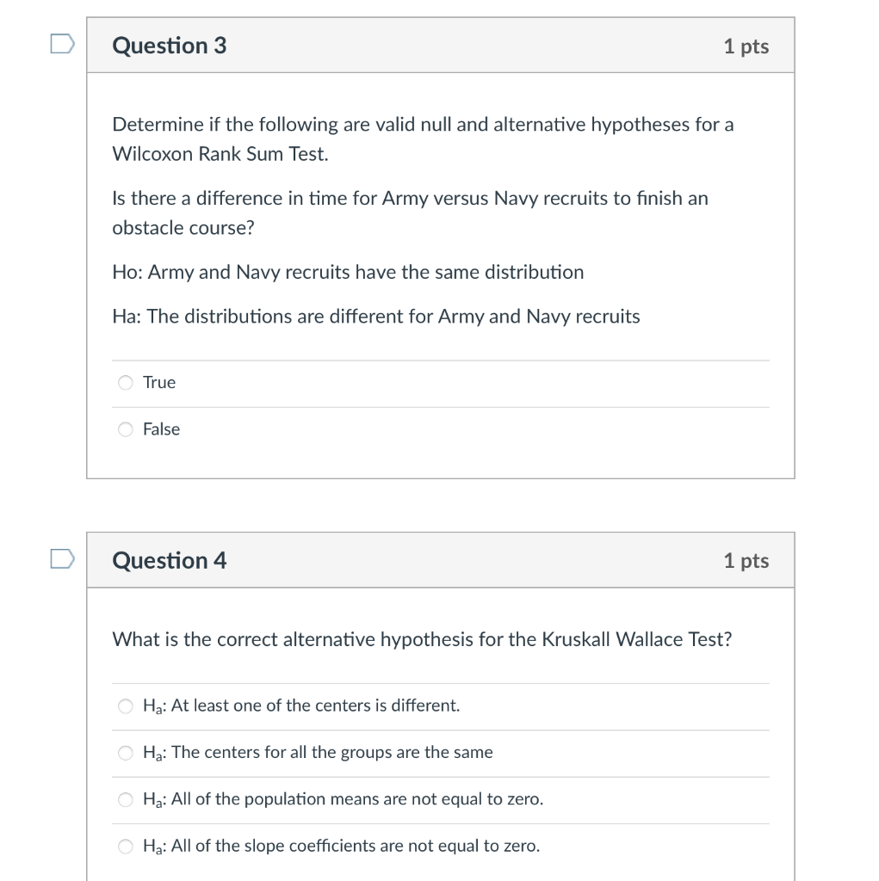Click the Ha hypothesis statement in Question 3
Image resolution: width=879 pixels, height=881 pixels.
[x=375, y=316]
